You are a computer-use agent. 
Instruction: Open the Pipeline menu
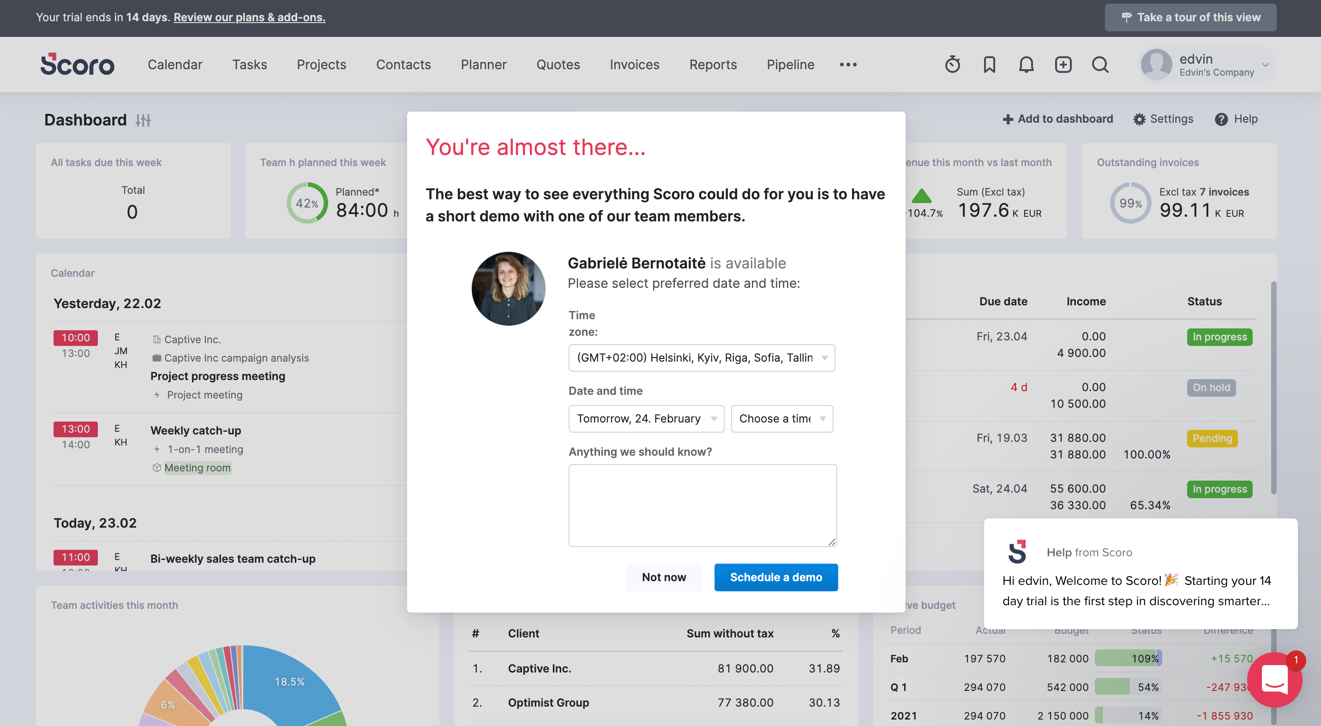[x=790, y=65]
